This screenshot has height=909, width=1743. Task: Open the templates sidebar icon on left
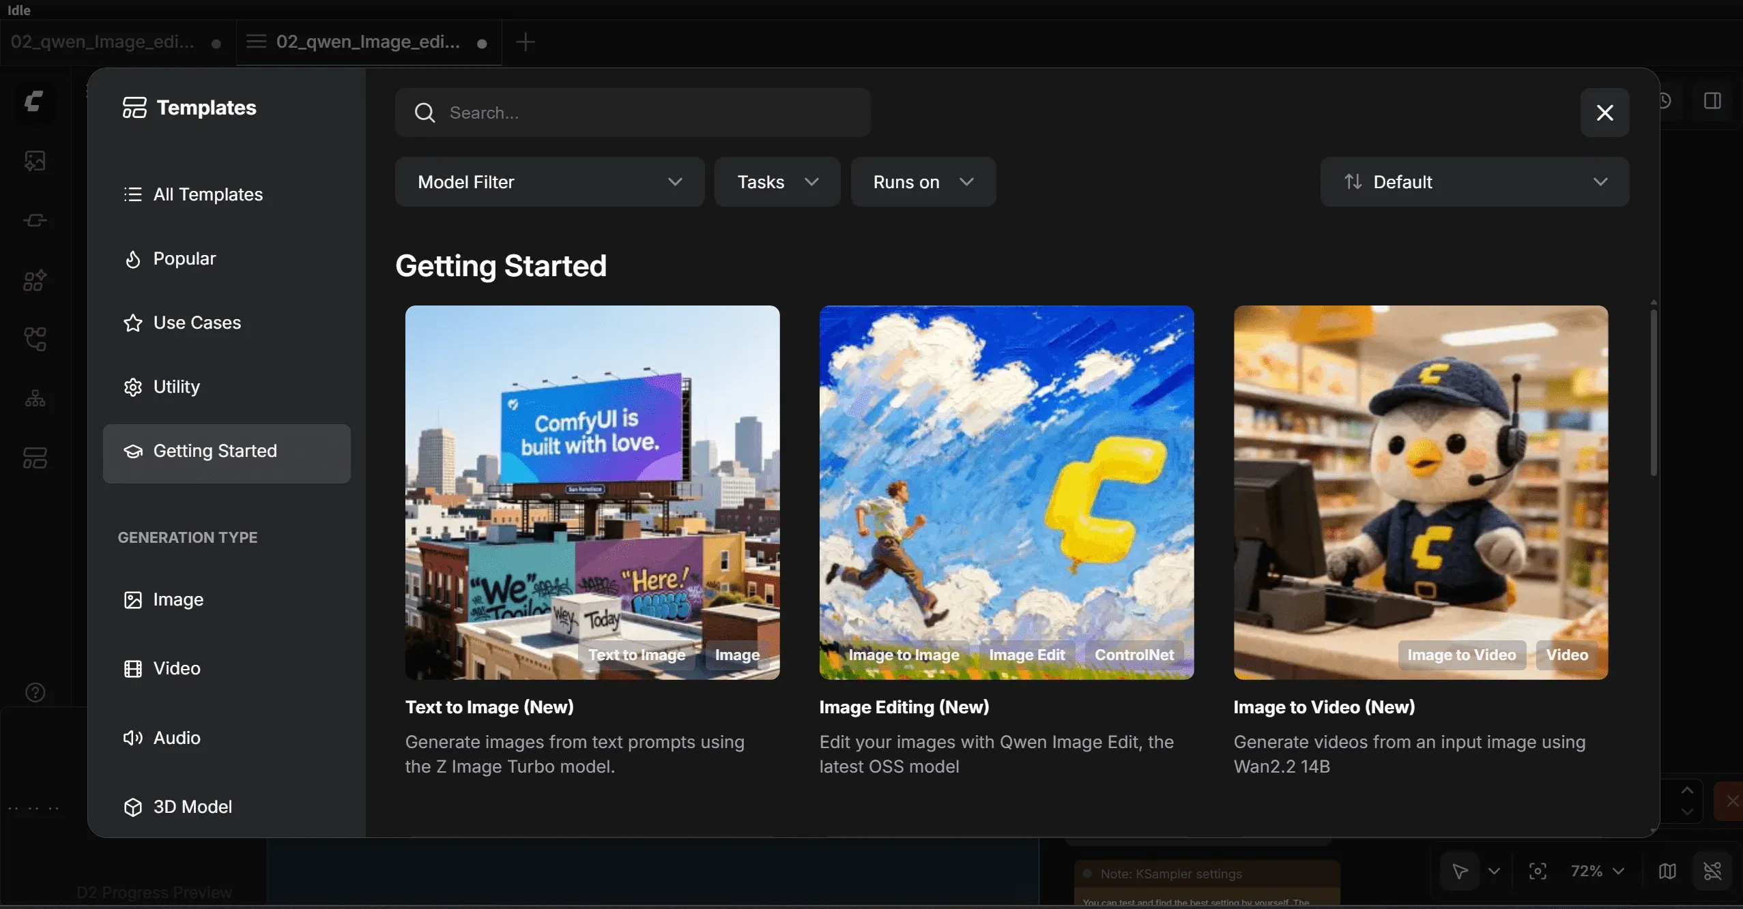point(35,458)
